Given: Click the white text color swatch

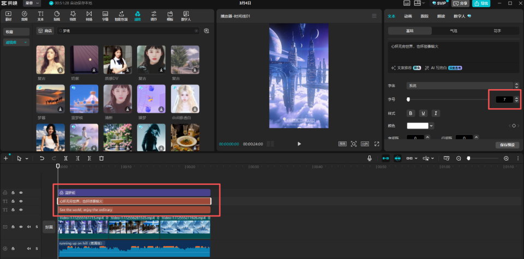Looking at the screenshot, I should click(x=418, y=126).
